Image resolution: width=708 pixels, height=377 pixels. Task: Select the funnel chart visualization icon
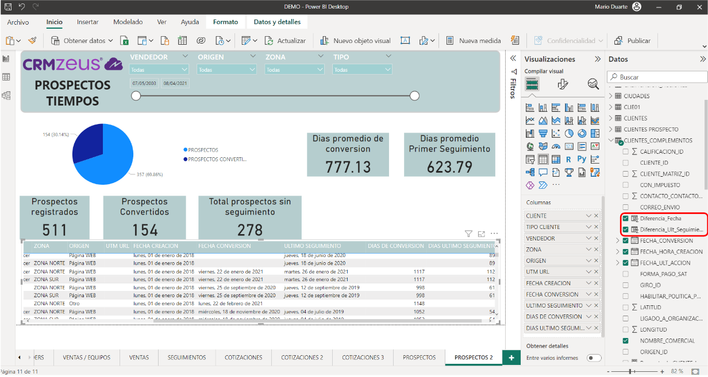[543, 134]
